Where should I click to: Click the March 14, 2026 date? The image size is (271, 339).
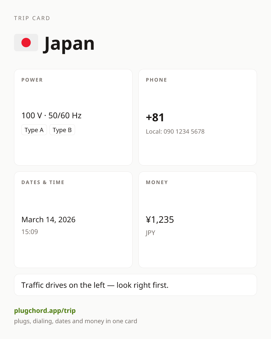[x=48, y=219]
